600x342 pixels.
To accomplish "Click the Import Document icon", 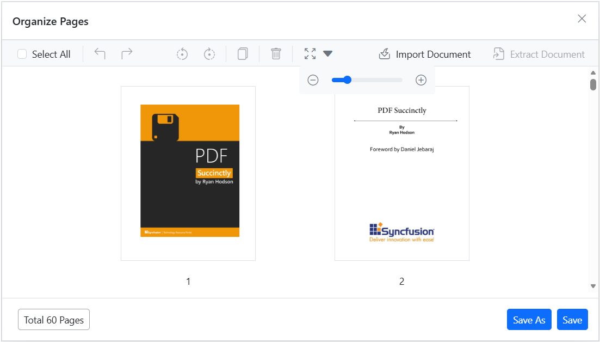I will tap(385, 54).
